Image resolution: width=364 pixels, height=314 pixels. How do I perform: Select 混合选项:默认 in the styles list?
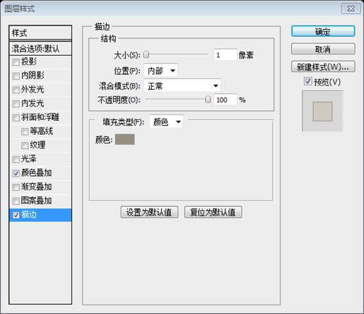(40, 49)
